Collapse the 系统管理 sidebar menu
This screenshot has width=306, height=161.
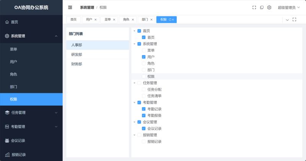(56, 36)
